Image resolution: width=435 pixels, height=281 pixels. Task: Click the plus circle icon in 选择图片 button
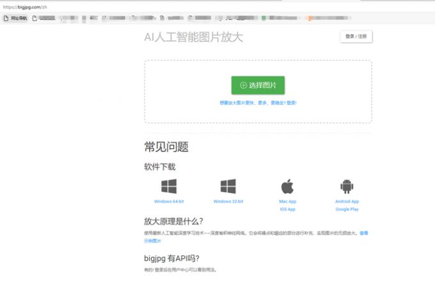(243, 86)
